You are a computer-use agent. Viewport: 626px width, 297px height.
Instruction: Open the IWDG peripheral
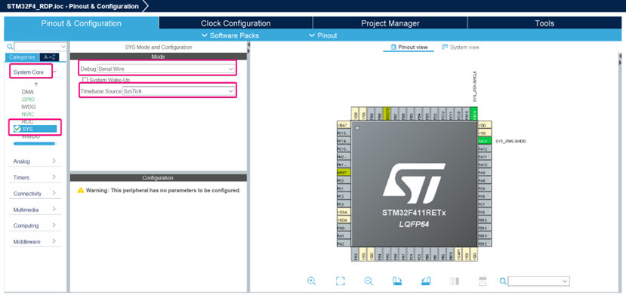pos(29,107)
